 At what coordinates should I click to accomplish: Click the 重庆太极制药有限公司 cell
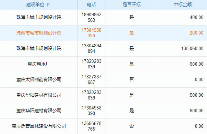click(39, 80)
